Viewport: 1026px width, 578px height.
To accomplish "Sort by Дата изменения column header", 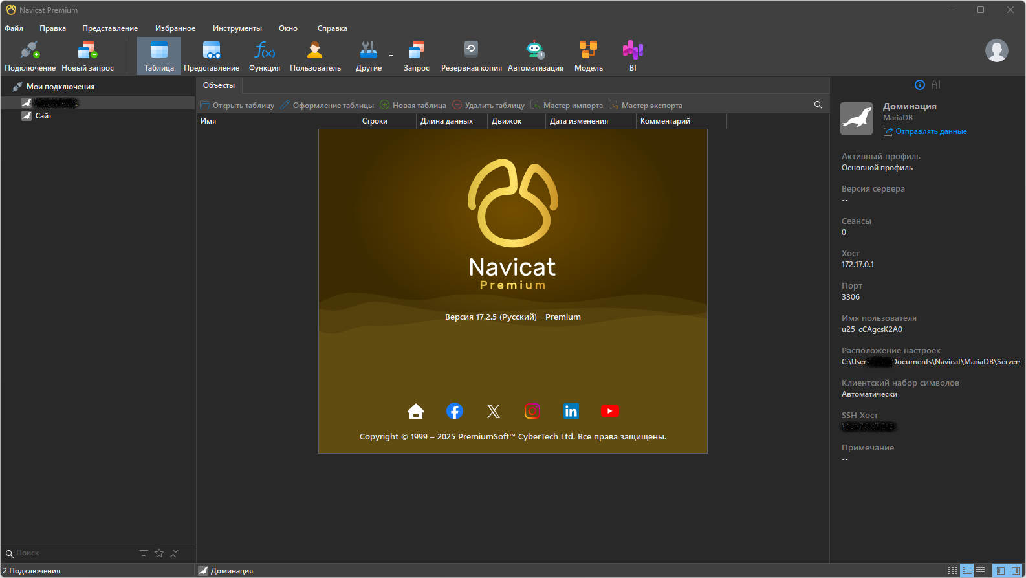I will click(591, 121).
